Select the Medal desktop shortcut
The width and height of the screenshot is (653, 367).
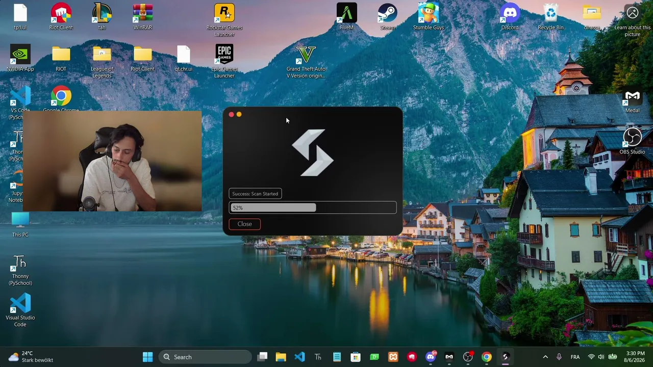coord(633,101)
